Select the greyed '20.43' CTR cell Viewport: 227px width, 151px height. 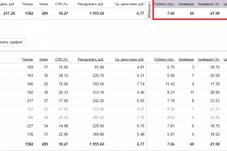63,117
